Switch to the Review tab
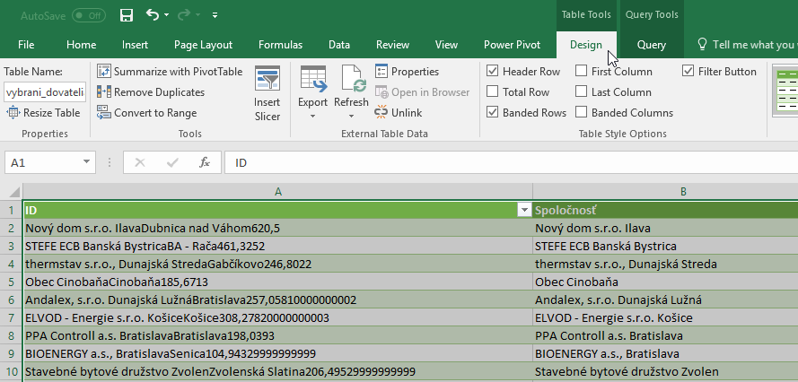Image resolution: width=798 pixels, height=382 pixels. [392, 45]
